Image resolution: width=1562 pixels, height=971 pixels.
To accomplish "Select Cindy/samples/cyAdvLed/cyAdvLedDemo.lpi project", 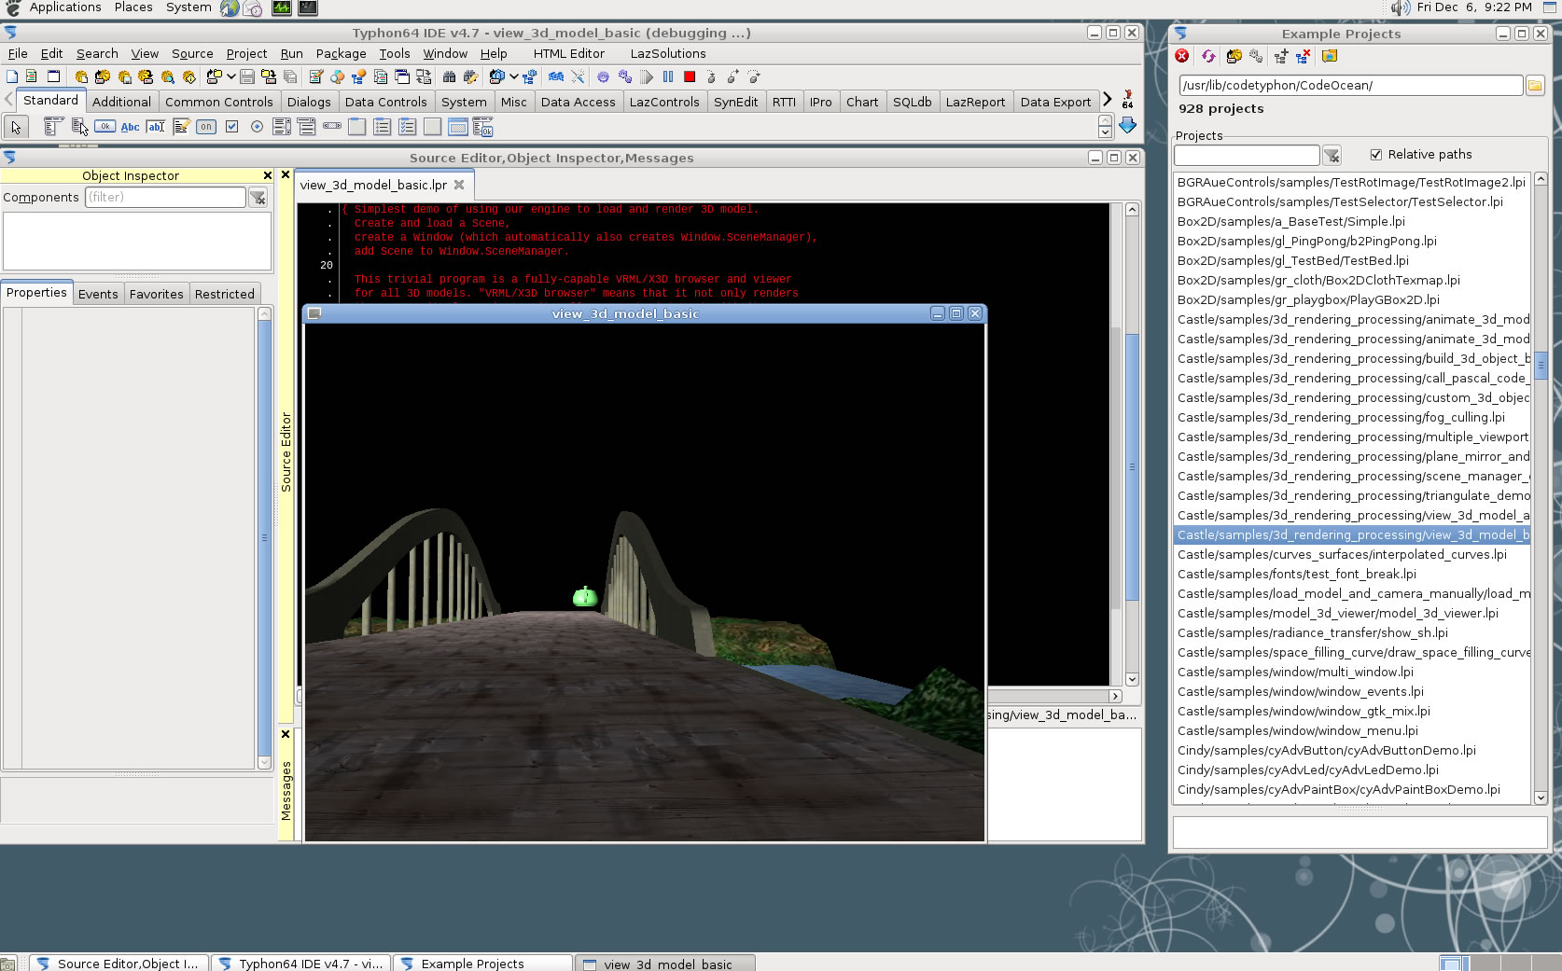I will click(x=1352, y=770).
